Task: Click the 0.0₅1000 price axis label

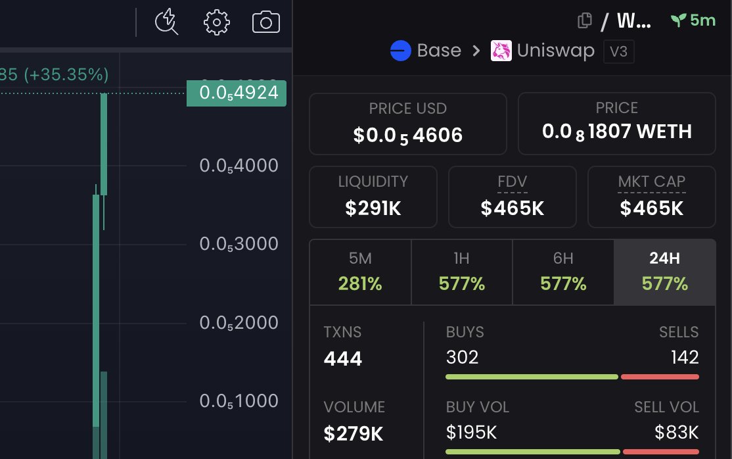Action: pyautogui.click(x=239, y=401)
